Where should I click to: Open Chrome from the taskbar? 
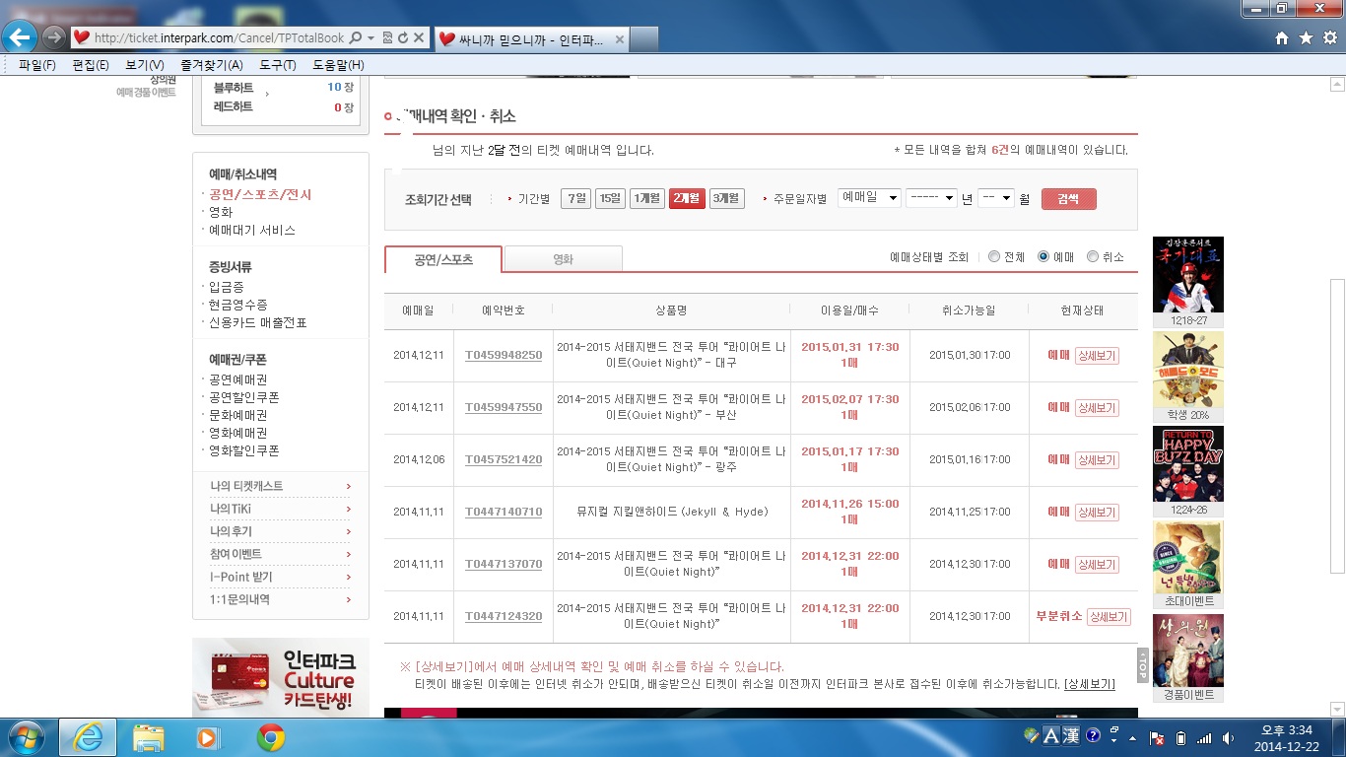(271, 737)
